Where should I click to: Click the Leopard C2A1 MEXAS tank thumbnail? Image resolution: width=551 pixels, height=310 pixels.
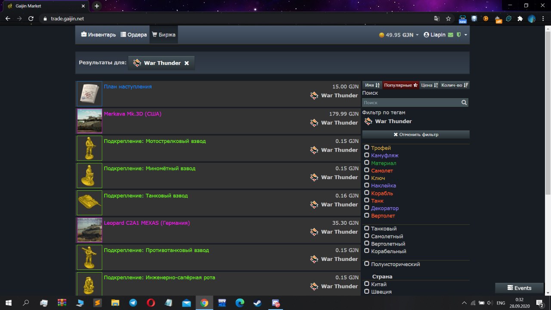click(x=90, y=230)
